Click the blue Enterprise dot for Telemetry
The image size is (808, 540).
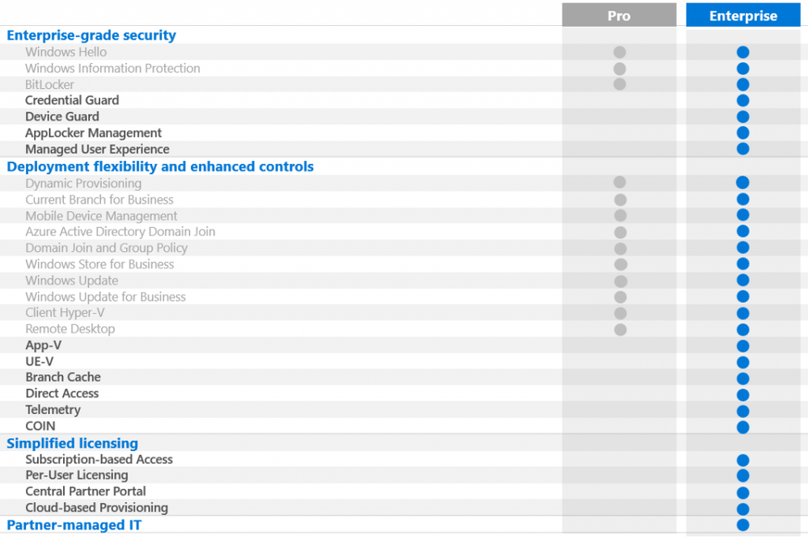click(742, 411)
